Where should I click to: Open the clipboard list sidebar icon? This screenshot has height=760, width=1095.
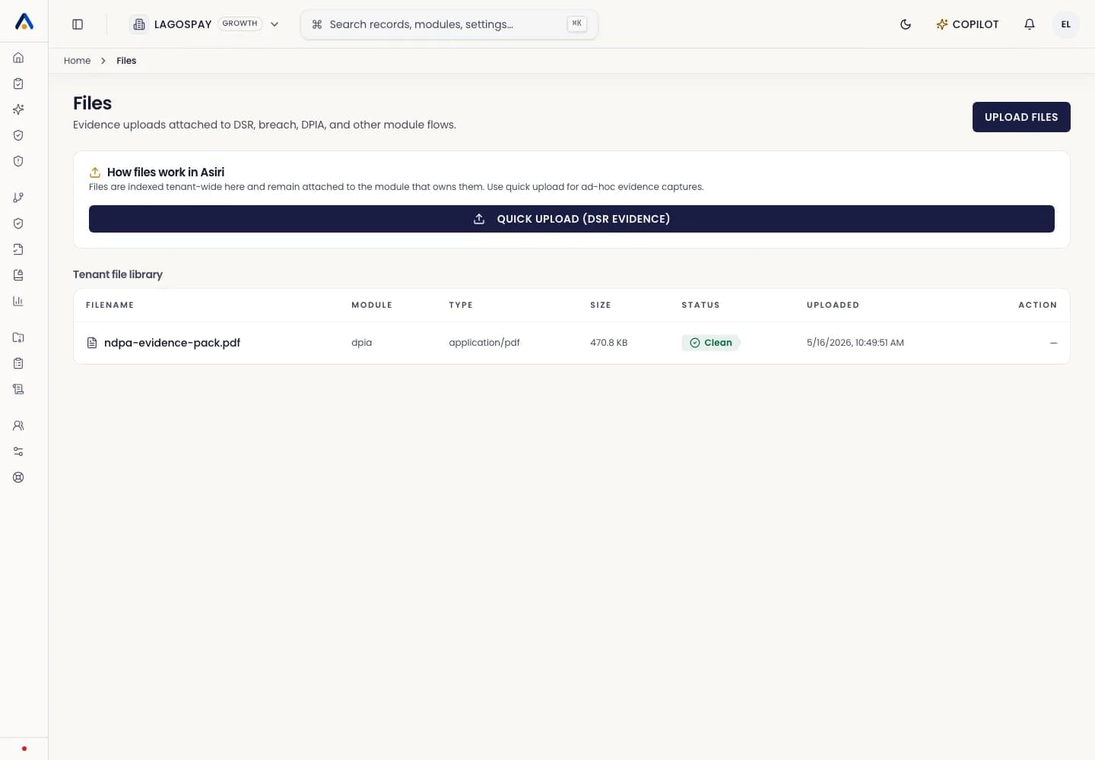coord(18,363)
